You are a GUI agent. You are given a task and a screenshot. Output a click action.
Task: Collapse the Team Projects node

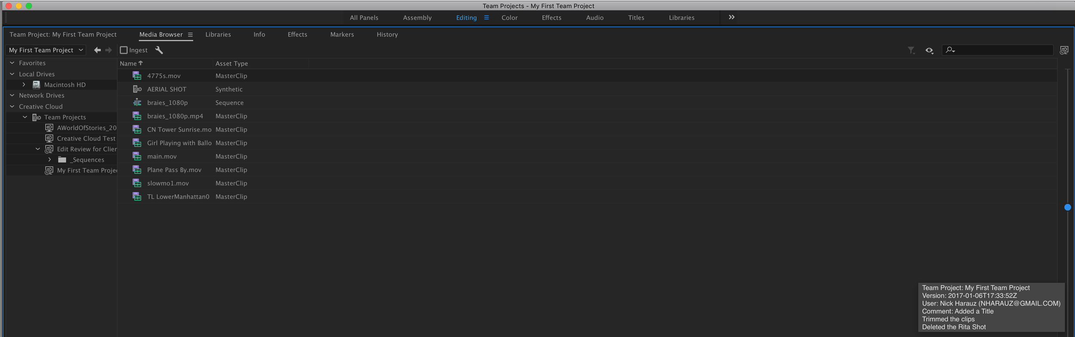point(25,117)
